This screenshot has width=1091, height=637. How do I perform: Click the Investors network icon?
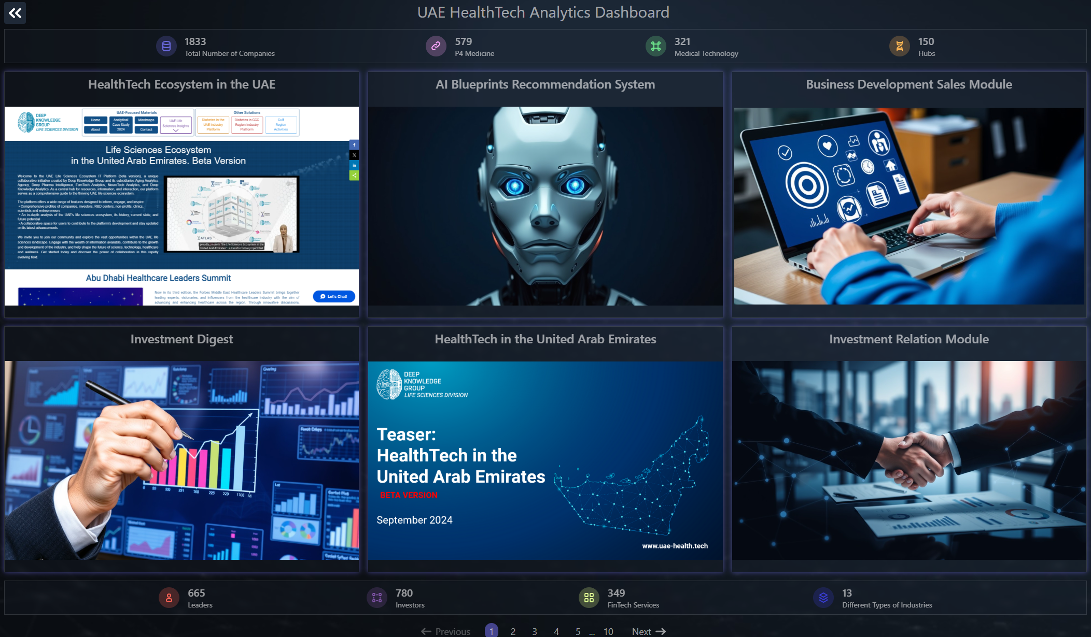pos(377,598)
